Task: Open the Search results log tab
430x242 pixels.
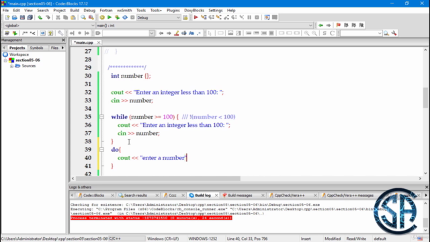Action: [136, 196]
